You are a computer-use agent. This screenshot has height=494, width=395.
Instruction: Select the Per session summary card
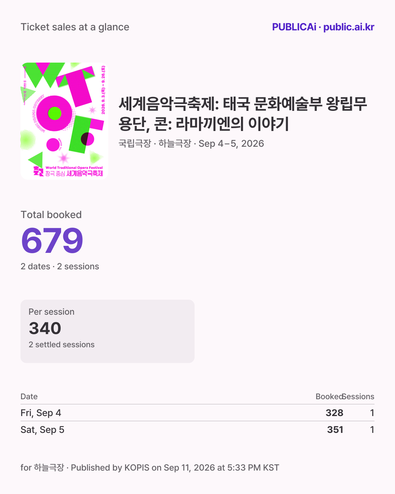tap(108, 332)
